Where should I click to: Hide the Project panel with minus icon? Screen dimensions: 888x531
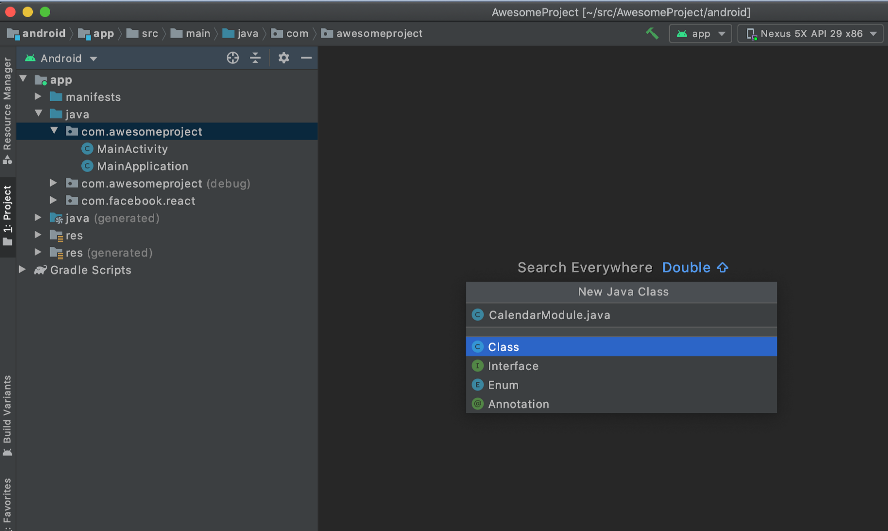click(x=306, y=58)
